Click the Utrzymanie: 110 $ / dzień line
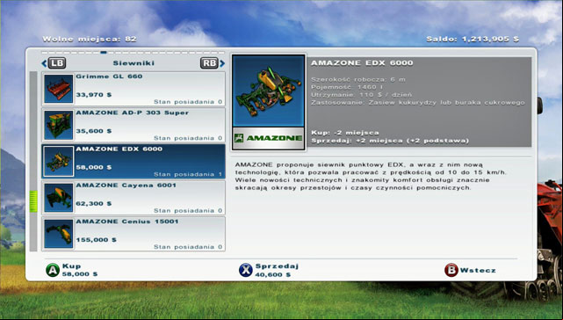Viewport: 563px width, 320px height. 361,95
